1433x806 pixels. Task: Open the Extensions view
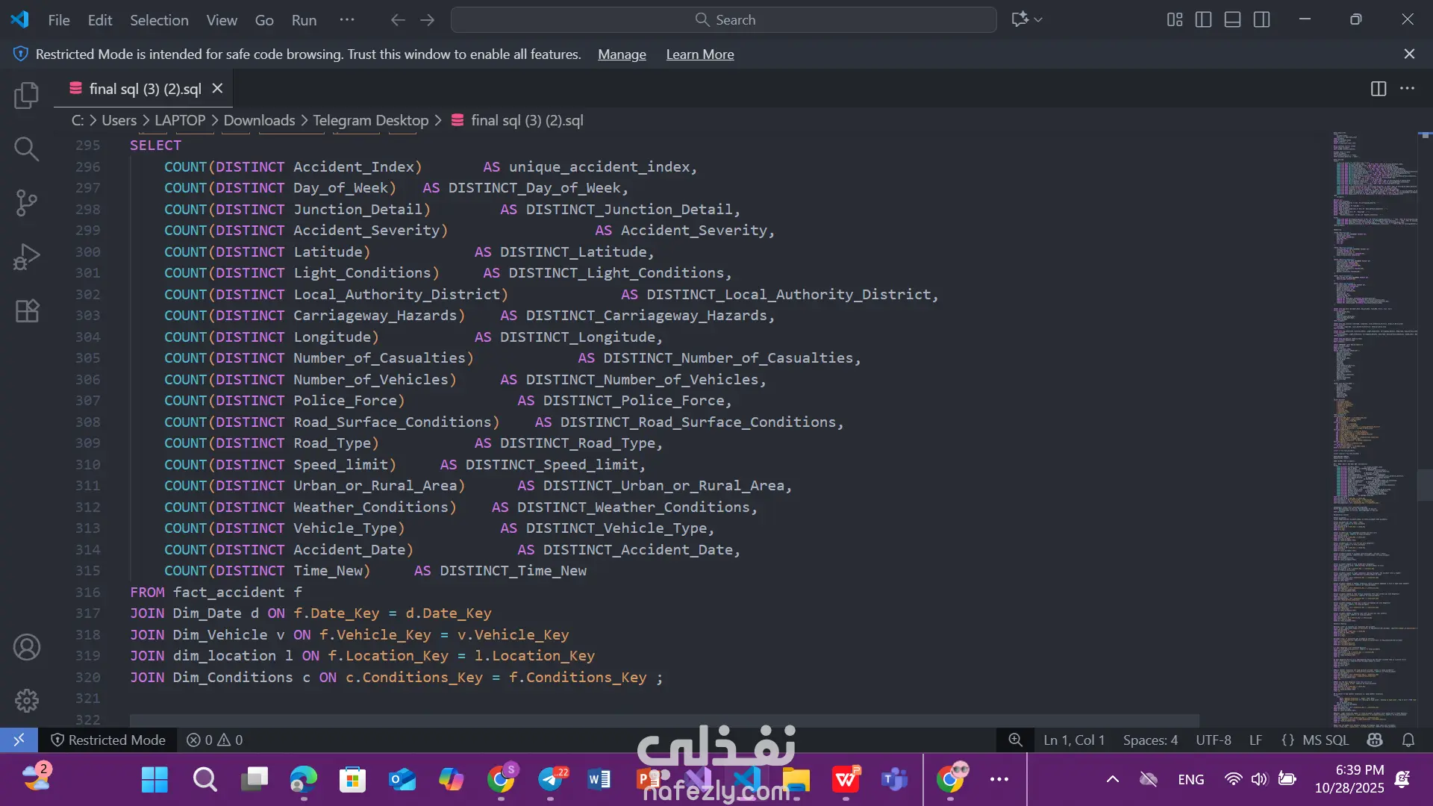coord(26,310)
